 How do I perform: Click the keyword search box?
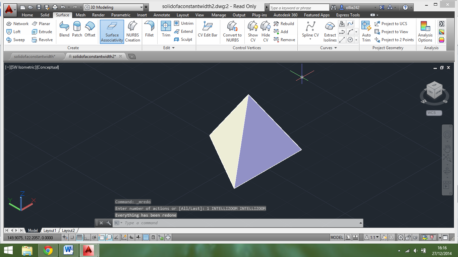[x=299, y=8]
